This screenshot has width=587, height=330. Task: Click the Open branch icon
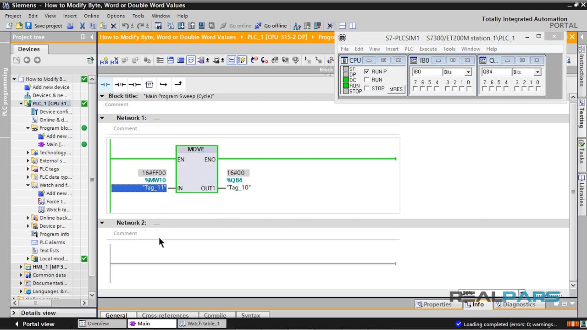click(163, 84)
